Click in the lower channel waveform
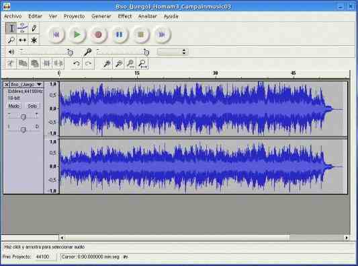The image size is (358, 266). (204, 166)
